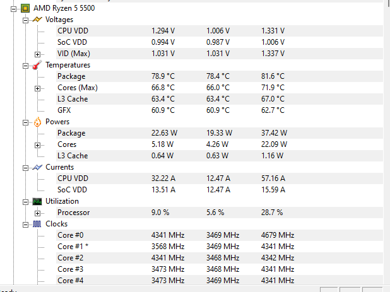Collapse the Clocks section

[x=25, y=224]
